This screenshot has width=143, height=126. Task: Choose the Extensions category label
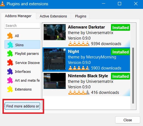pyautogui.click(x=23, y=89)
